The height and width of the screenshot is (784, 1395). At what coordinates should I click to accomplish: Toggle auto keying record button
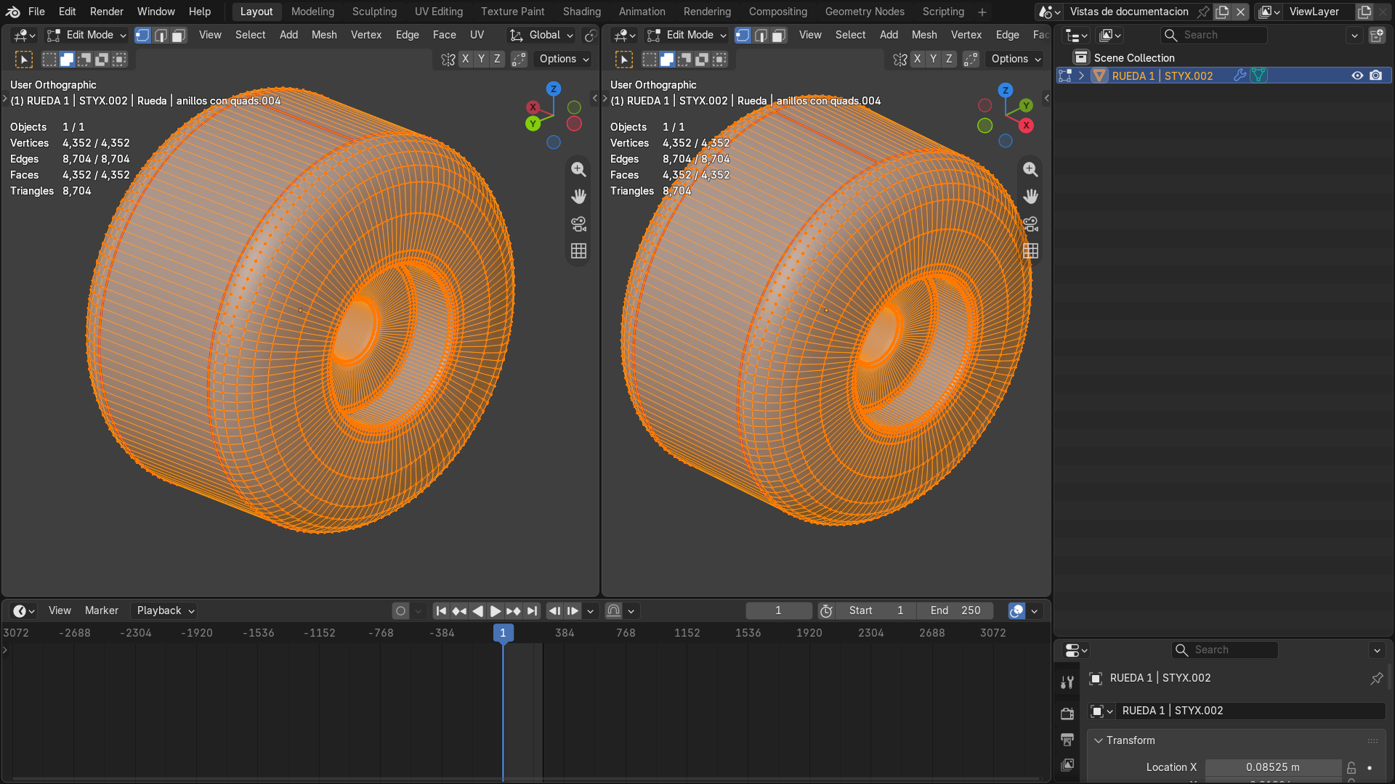pyautogui.click(x=400, y=611)
